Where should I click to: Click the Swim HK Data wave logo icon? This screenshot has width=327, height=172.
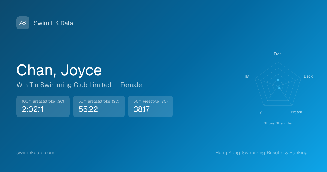(x=23, y=23)
